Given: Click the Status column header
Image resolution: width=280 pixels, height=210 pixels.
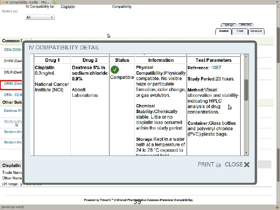Looking at the screenshot, I should [x=122, y=60].
